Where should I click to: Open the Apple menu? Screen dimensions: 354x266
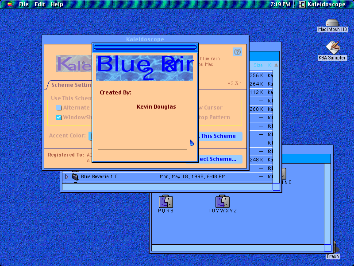click(x=10, y=4)
